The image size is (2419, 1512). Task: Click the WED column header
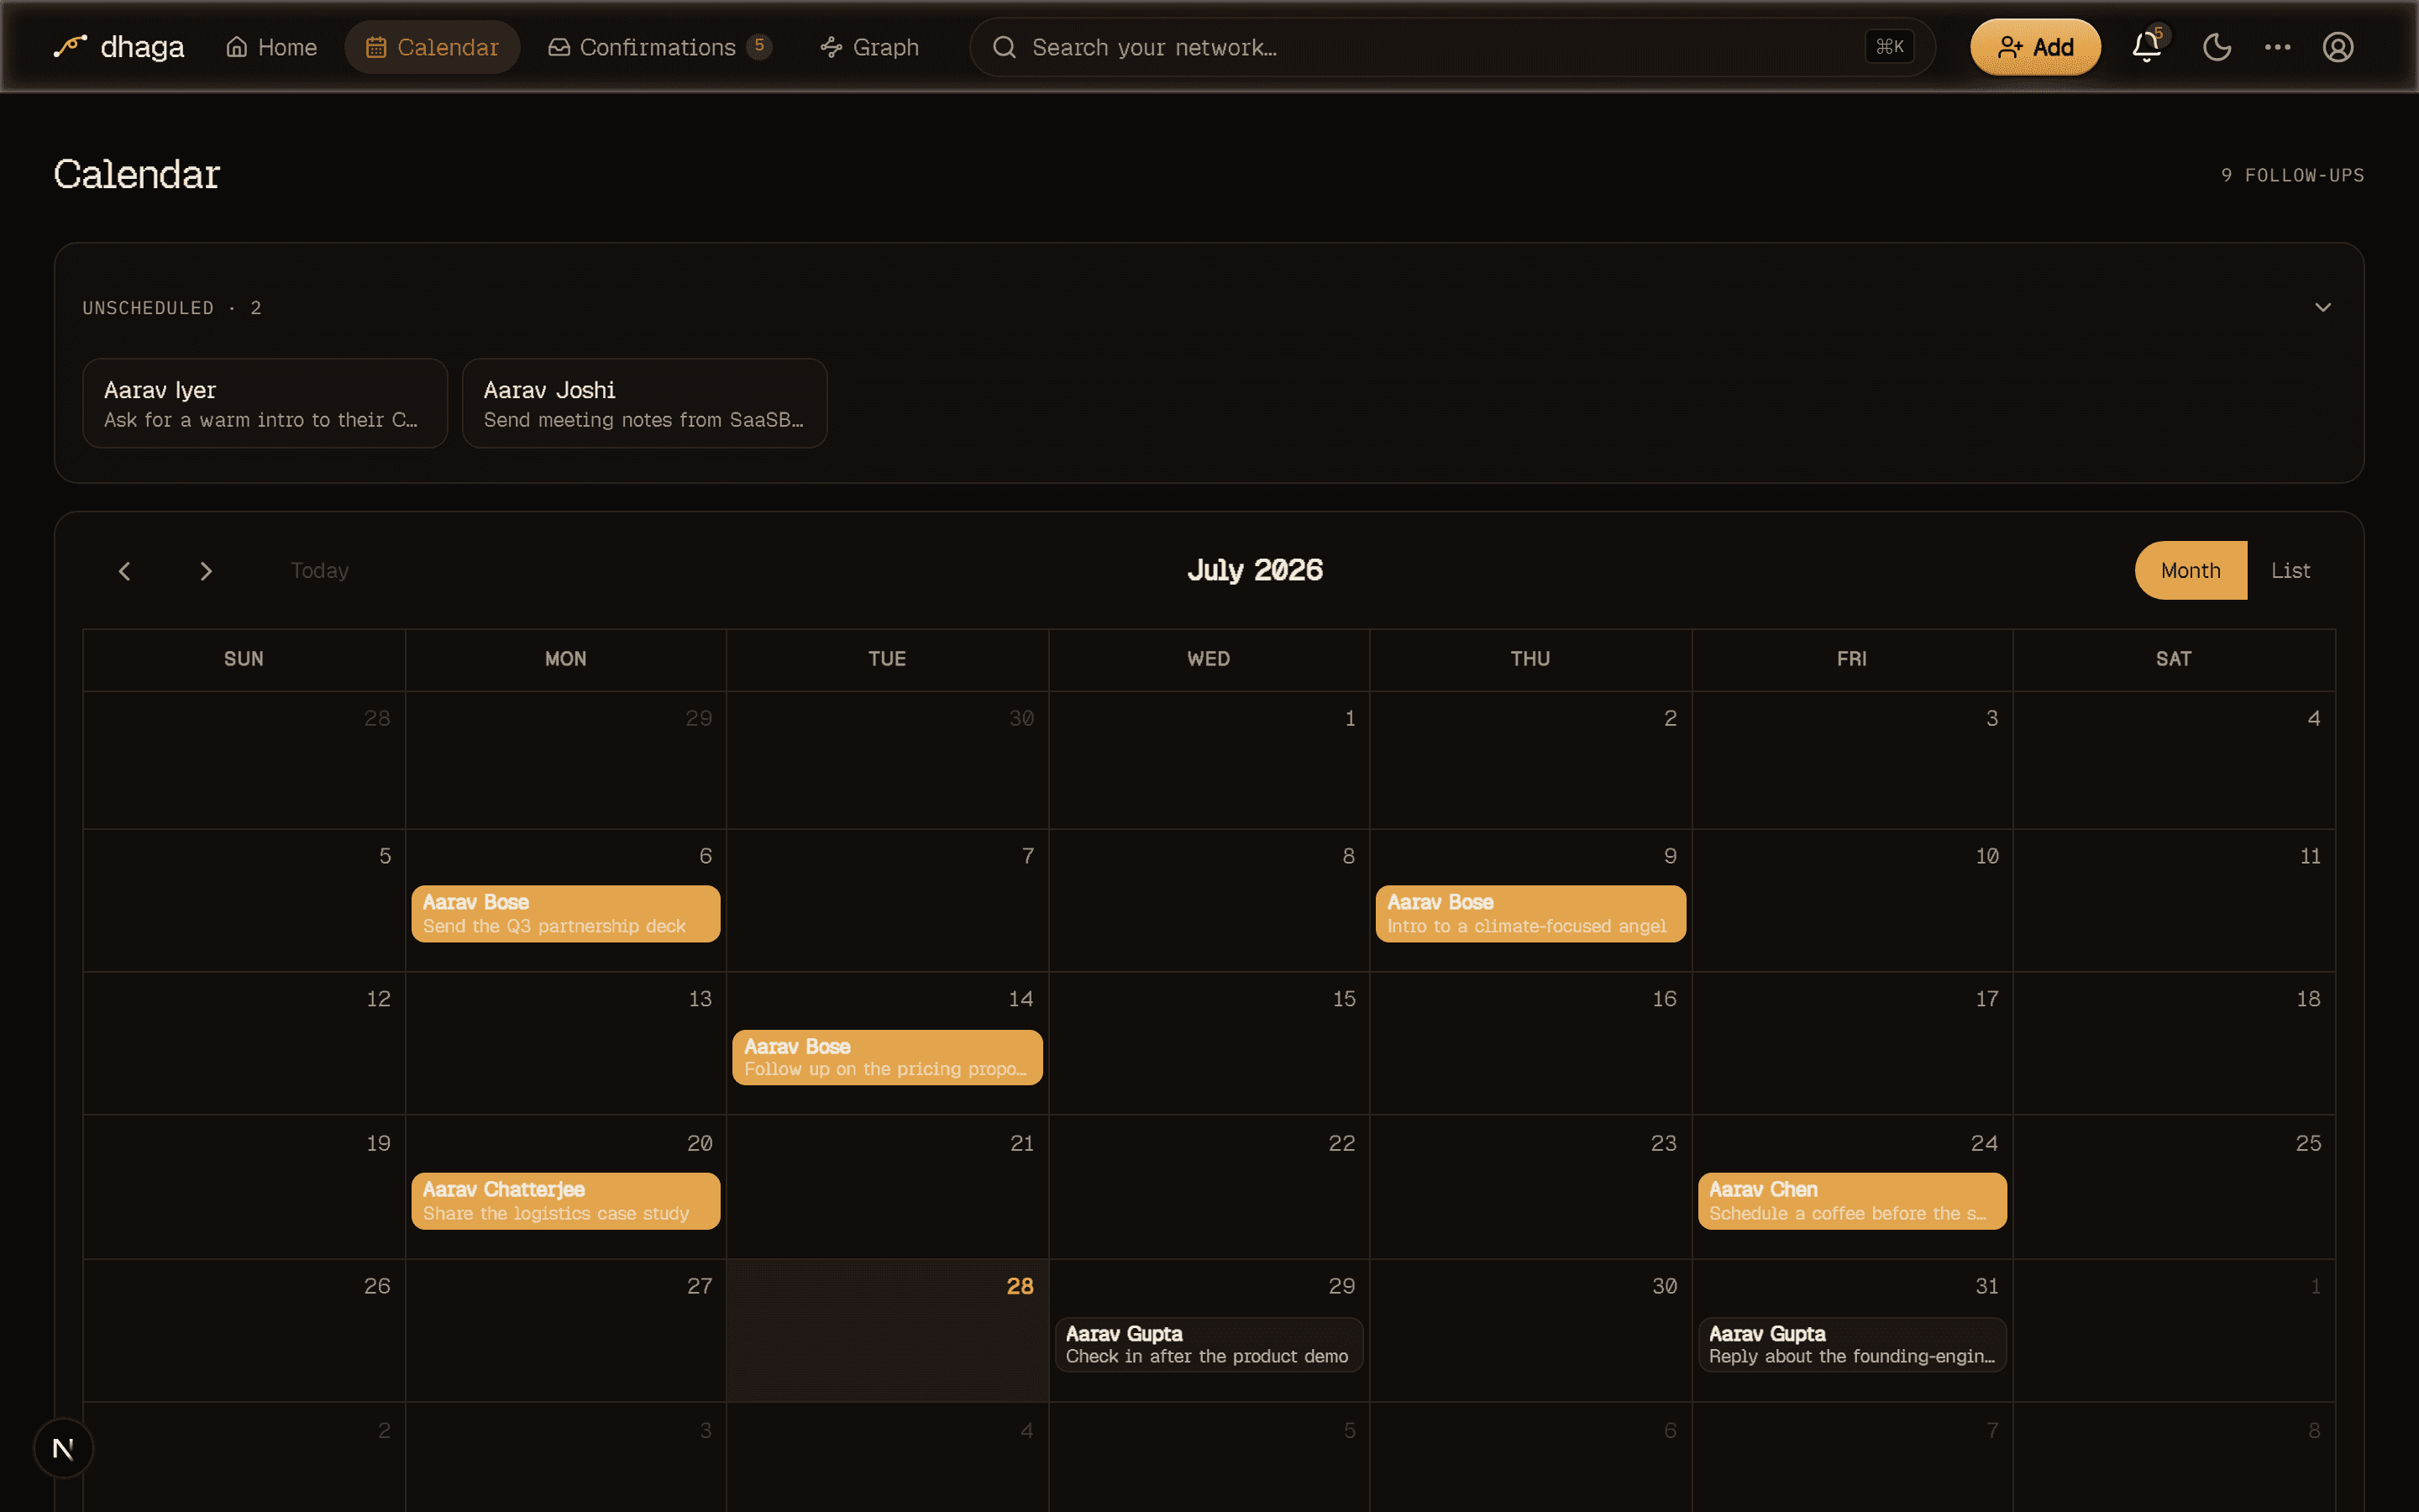pyautogui.click(x=1209, y=659)
